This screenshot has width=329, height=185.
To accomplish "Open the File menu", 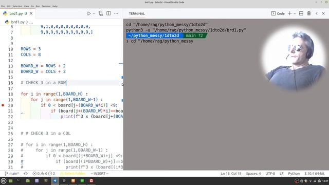I will tap(3, 6).
